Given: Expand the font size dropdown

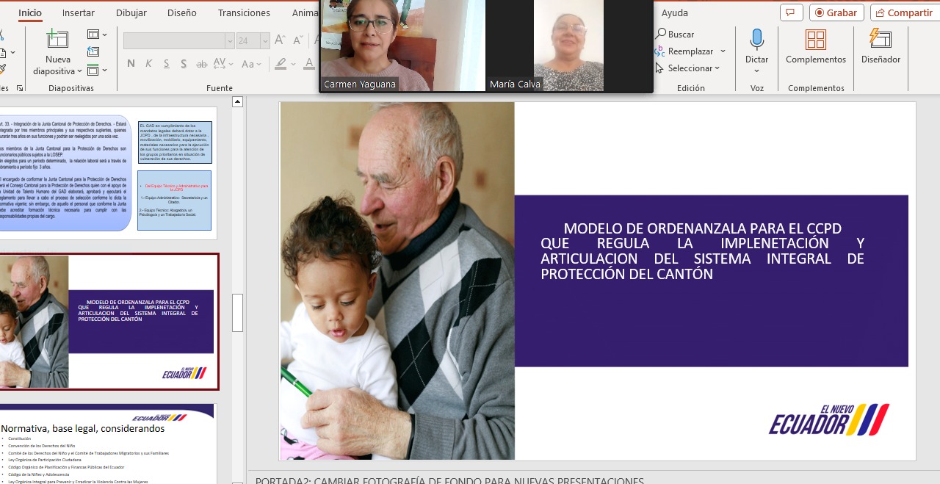Looking at the screenshot, I should (264, 41).
